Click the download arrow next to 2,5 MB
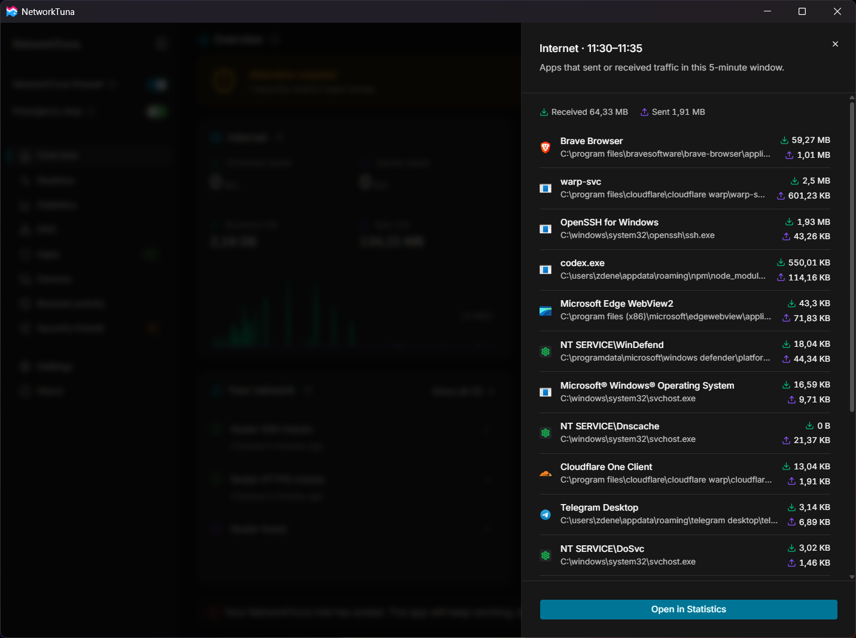This screenshot has height=638, width=856. [x=795, y=181]
